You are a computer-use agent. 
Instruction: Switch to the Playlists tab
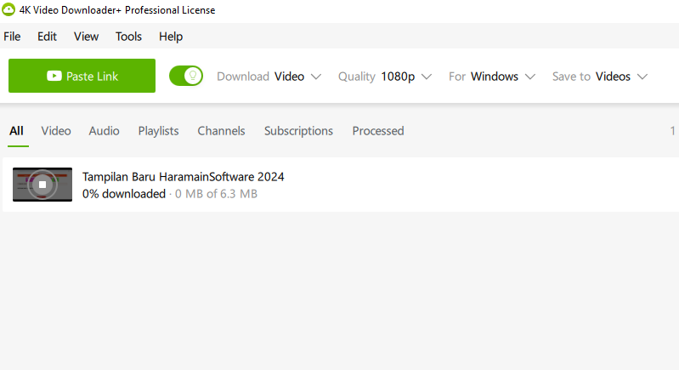tap(159, 131)
